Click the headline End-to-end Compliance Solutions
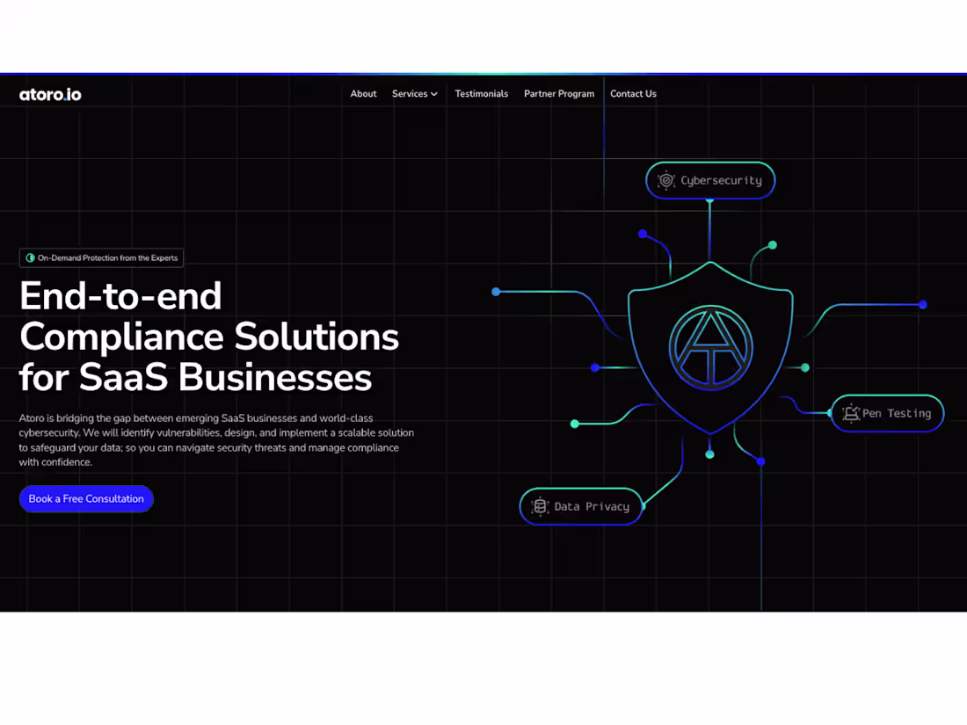This screenshot has height=725, width=967. (208, 337)
